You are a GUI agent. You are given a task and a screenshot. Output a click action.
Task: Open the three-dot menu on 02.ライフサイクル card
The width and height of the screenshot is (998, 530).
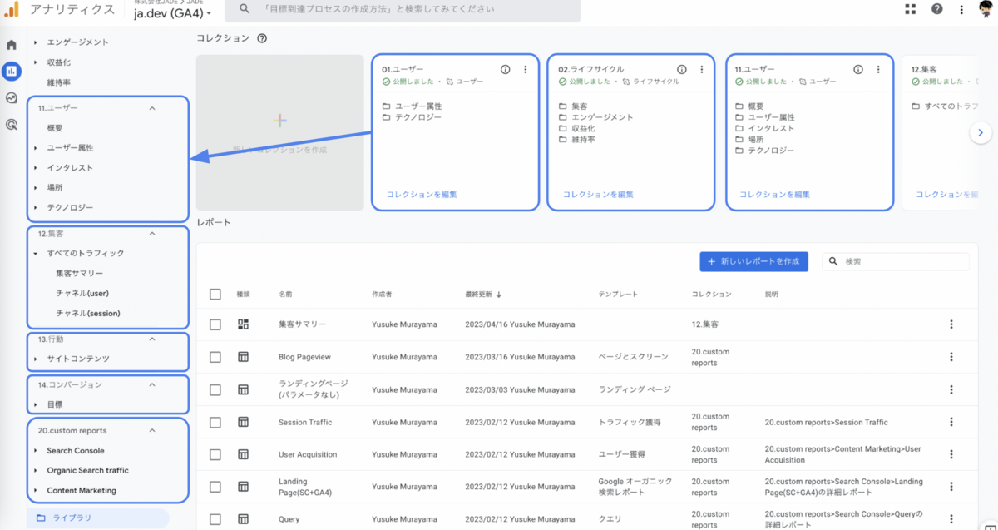pos(701,70)
